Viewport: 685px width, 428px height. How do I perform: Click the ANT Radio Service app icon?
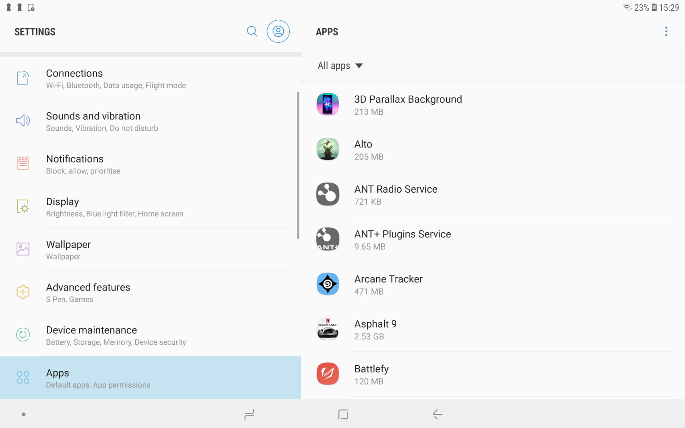point(328,194)
